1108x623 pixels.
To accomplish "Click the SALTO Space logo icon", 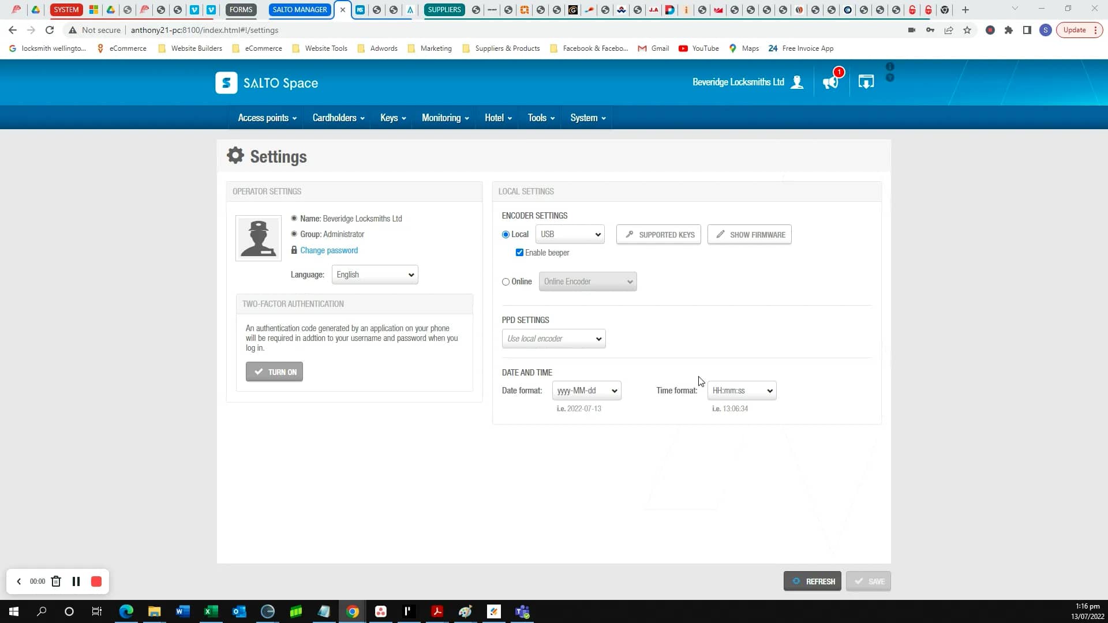I will (x=226, y=82).
